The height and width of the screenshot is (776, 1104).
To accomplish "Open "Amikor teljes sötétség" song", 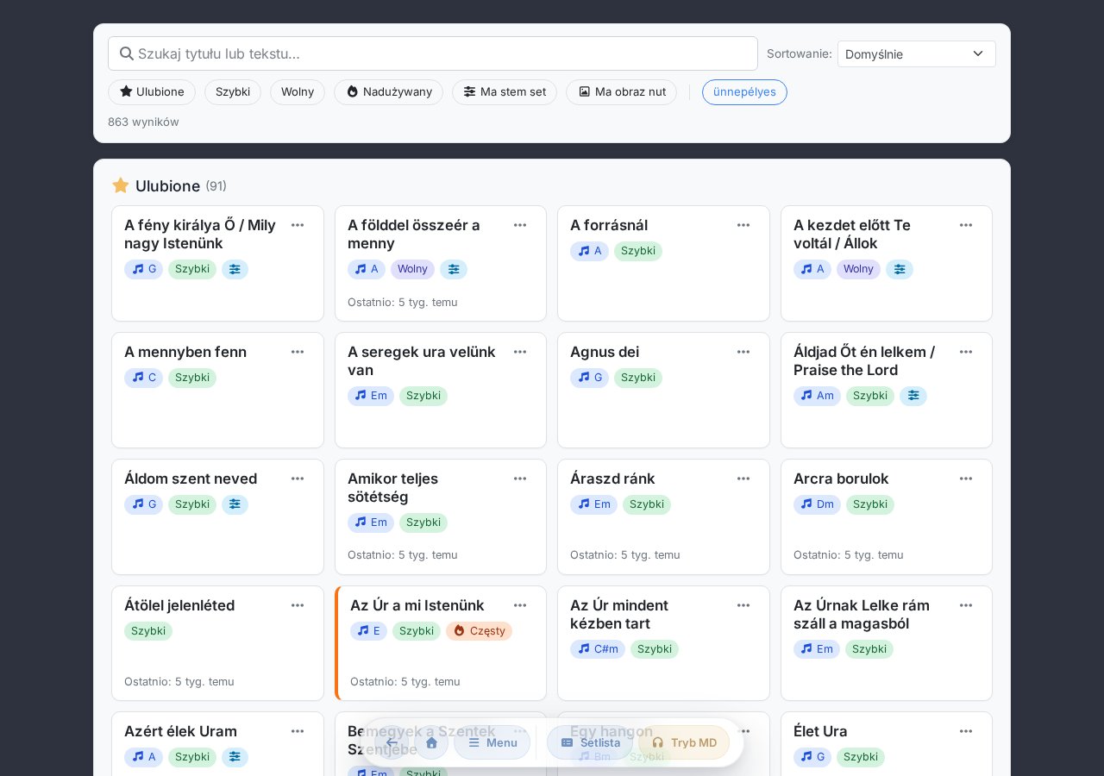I will (392, 488).
